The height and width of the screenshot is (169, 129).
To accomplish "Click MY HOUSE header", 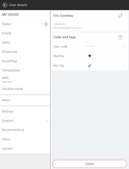I will (x=10, y=15).
